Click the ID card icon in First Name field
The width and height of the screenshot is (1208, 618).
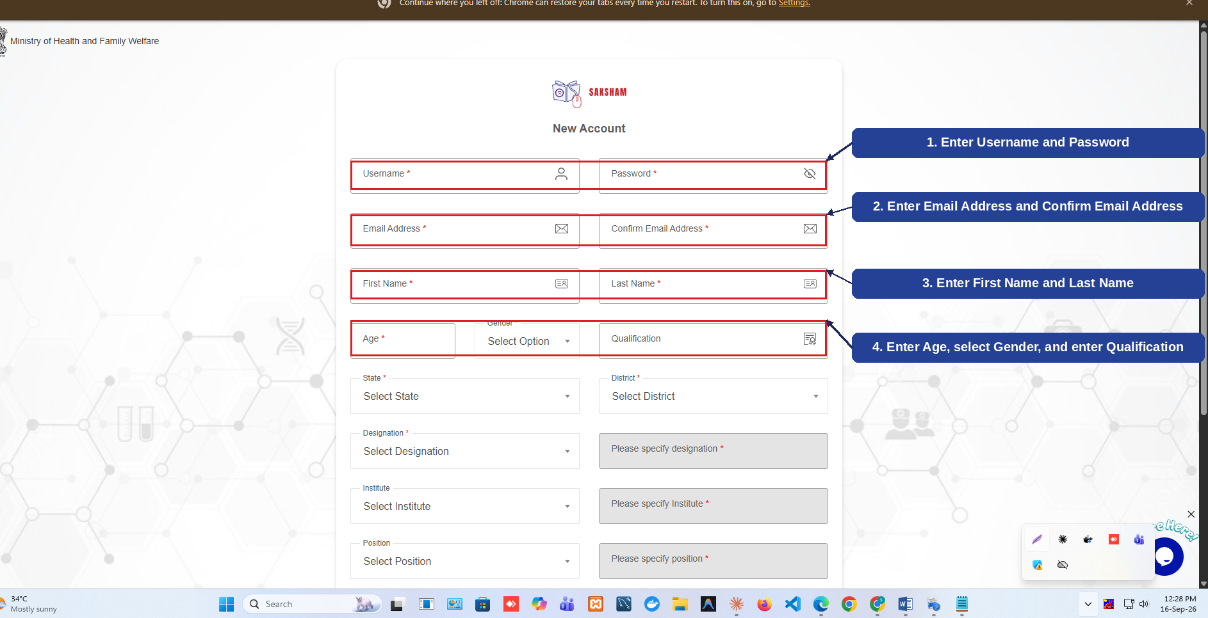(562, 283)
